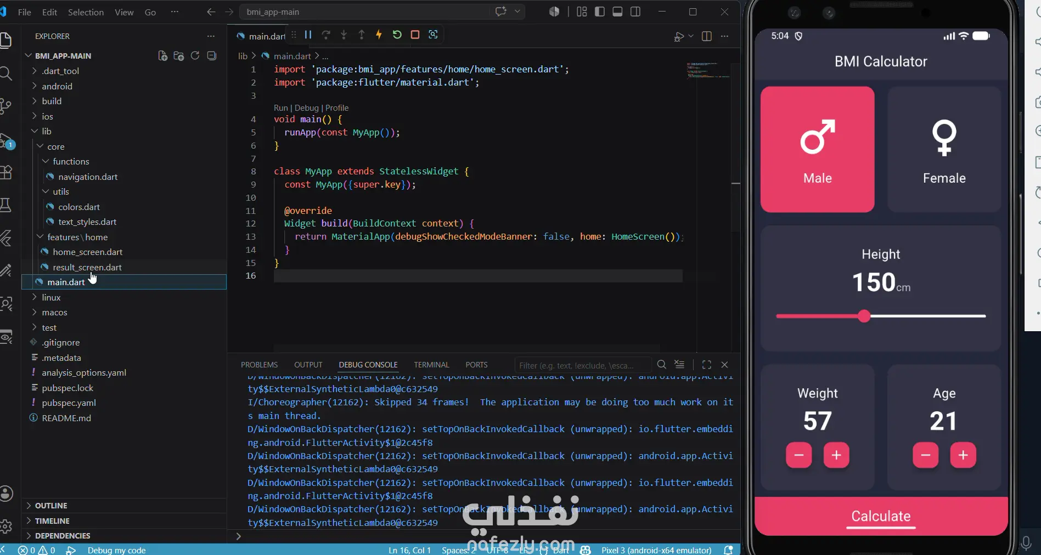Open the Run and Debug view
The width and height of the screenshot is (1041, 555).
pyautogui.click(x=7, y=141)
